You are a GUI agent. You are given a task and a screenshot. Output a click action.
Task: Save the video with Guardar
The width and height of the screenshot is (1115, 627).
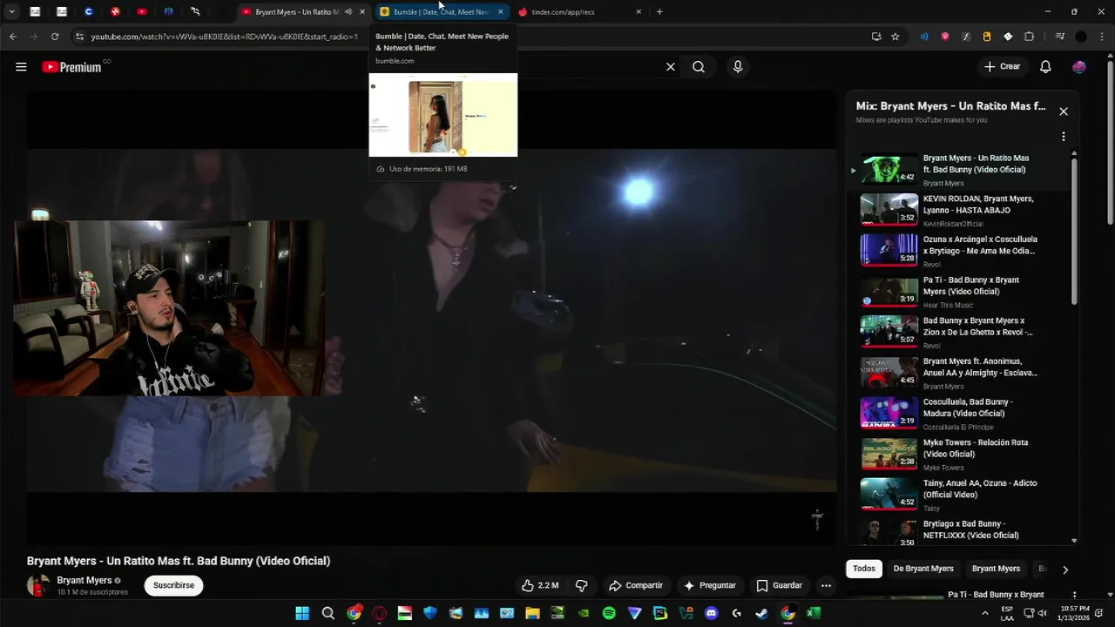coord(779,585)
